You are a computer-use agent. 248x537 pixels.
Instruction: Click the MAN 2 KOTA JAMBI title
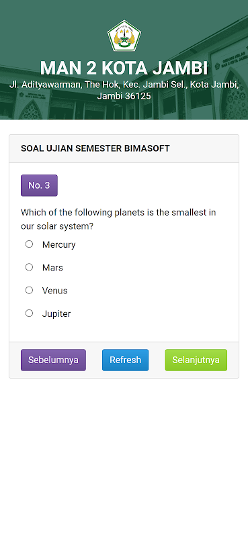coord(124,68)
